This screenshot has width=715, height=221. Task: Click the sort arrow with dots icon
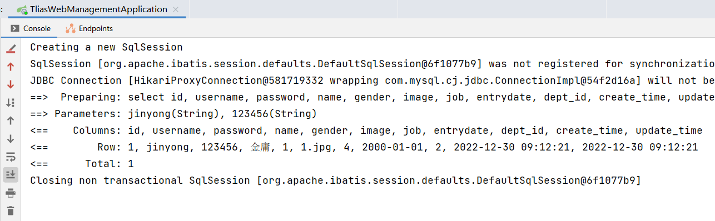click(x=11, y=103)
